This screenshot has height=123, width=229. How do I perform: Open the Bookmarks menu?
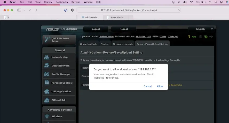pyautogui.click(x=62, y=2)
